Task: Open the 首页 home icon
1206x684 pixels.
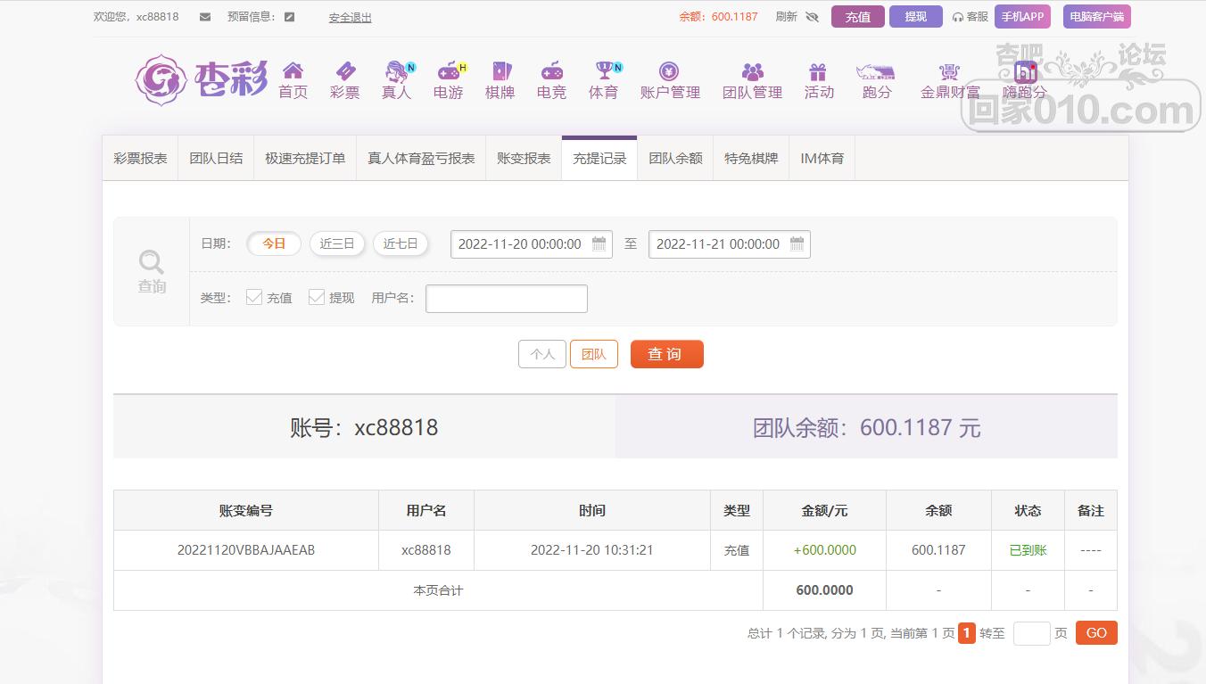Action: click(x=293, y=72)
